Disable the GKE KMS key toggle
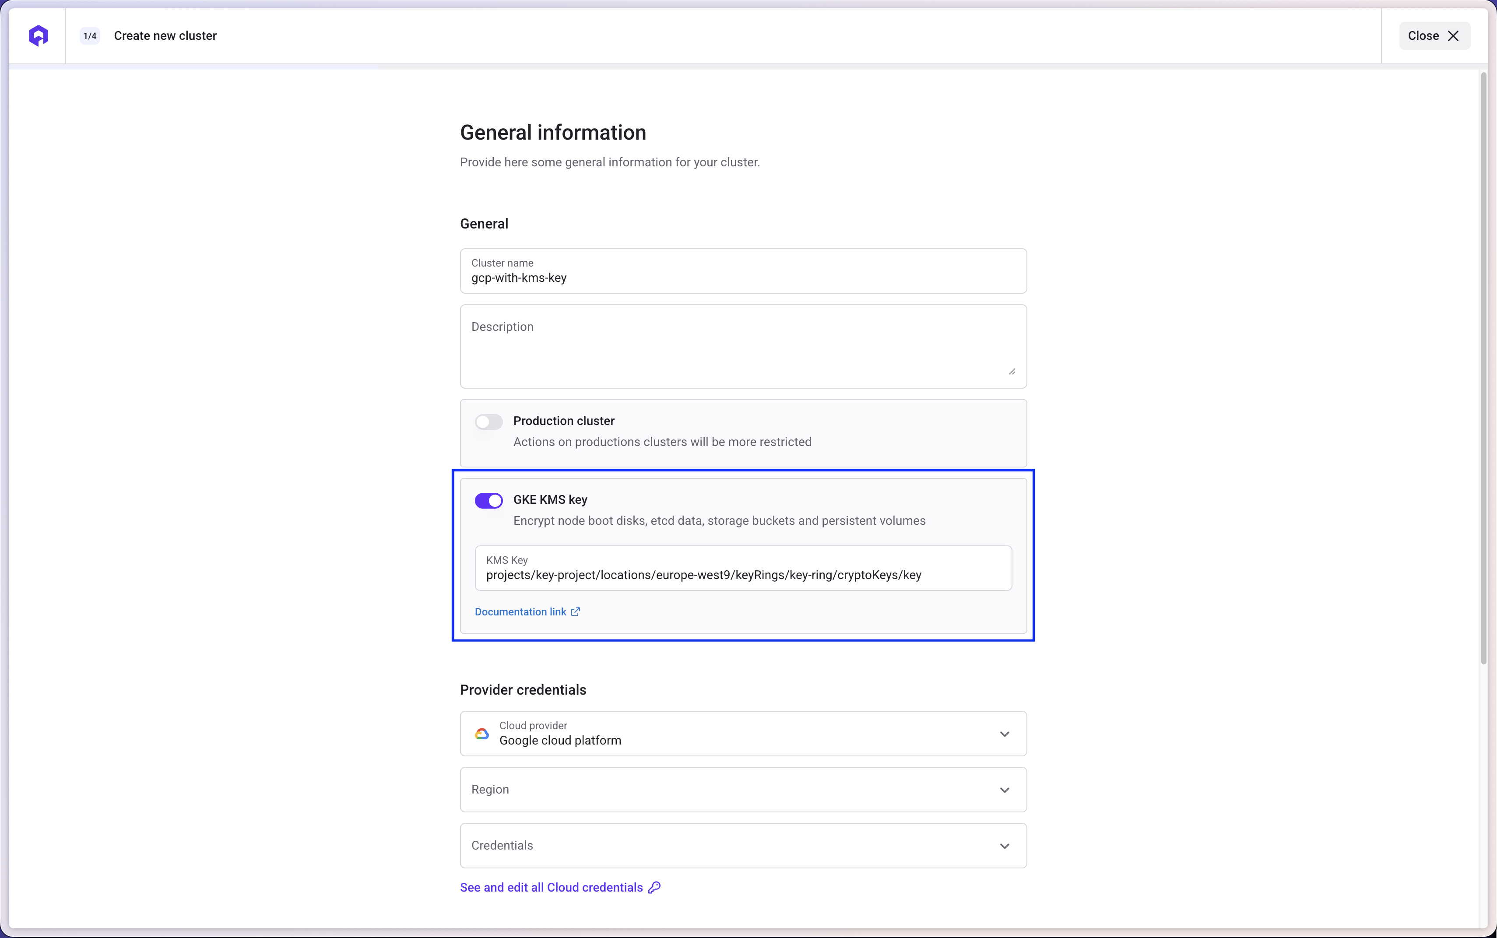This screenshot has width=1497, height=938. pos(488,501)
